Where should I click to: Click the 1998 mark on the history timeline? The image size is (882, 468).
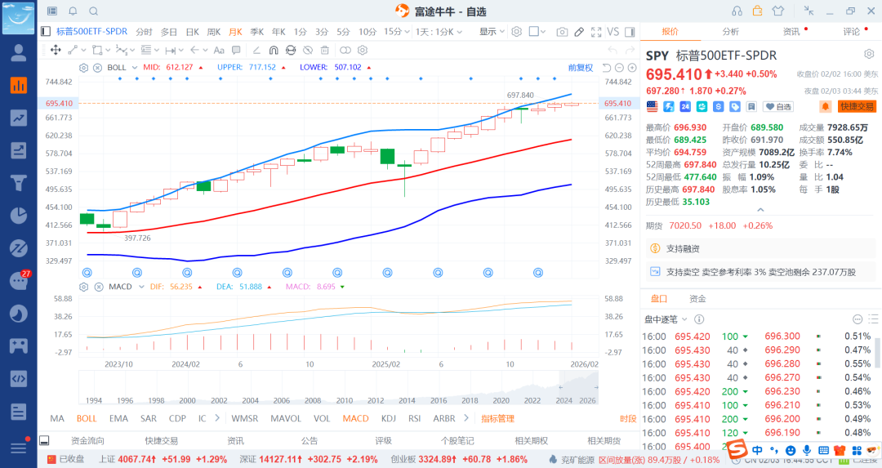click(156, 400)
